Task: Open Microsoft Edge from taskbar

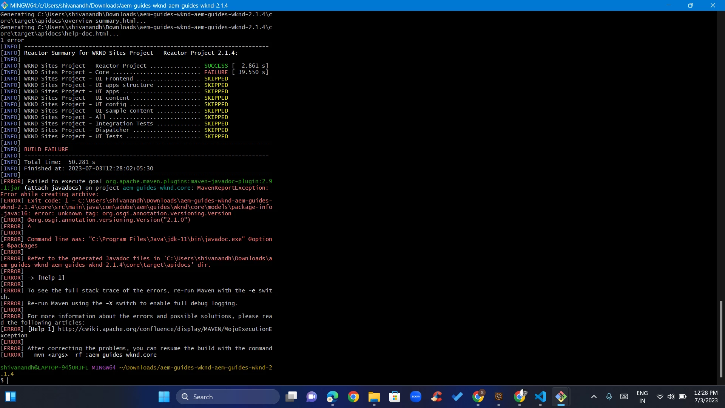Action: (333, 397)
